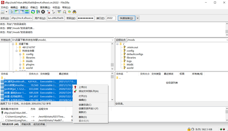Expand the local world folder
Screen dimensions: 228x131
[20, 68]
